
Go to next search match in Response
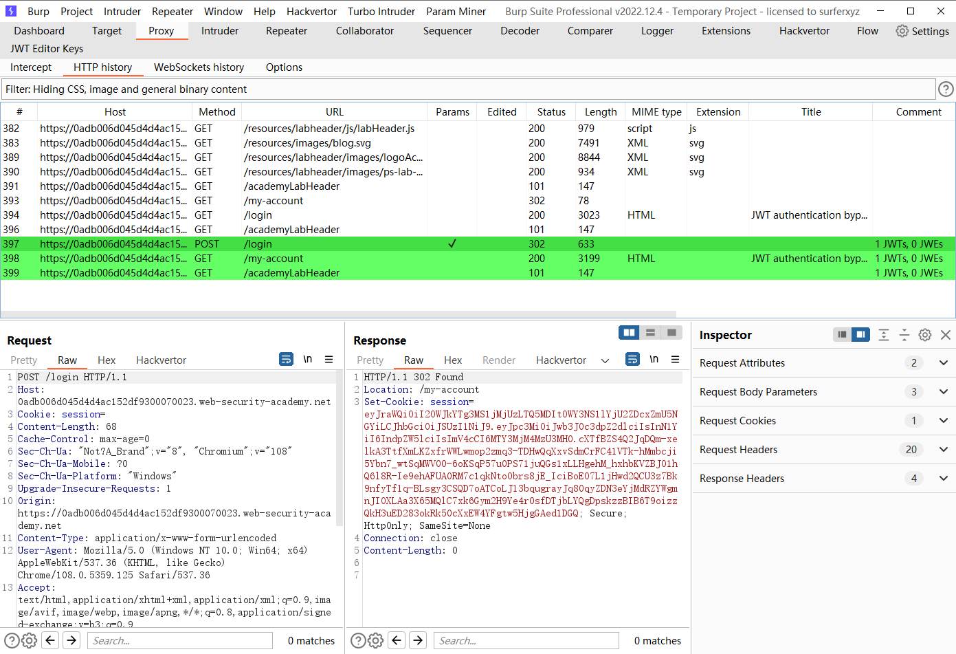(418, 640)
